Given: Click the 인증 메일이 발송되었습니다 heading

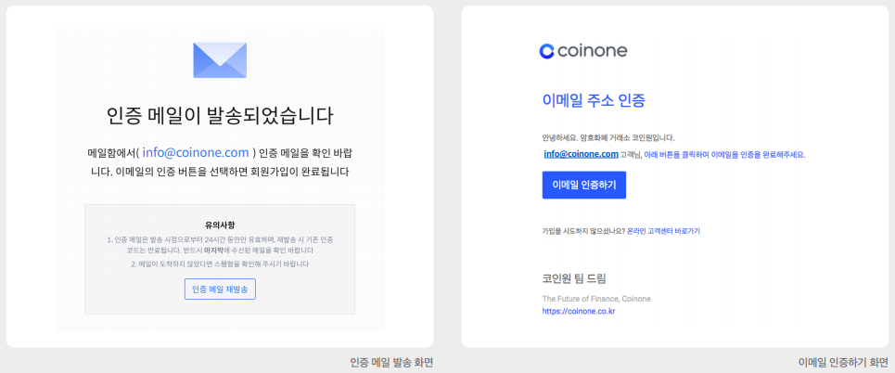Looking at the screenshot, I should [220, 115].
